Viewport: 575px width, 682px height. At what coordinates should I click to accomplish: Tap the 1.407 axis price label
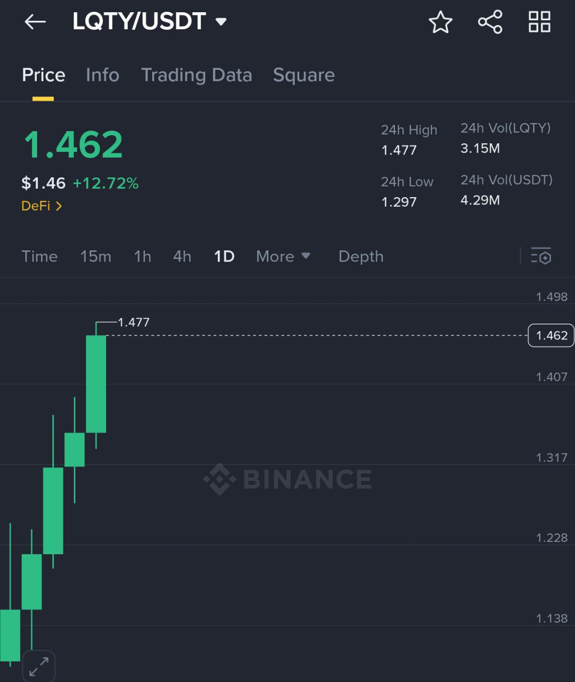pyautogui.click(x=552, y=377)
